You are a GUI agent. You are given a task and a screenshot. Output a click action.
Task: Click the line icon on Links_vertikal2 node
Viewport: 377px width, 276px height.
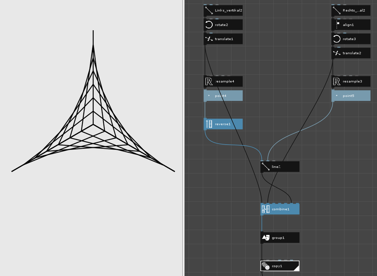click(x=209, y=10)
